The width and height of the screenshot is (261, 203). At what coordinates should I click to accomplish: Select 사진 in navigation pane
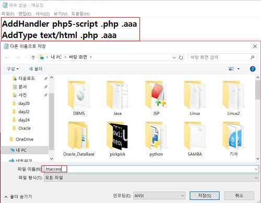point(22,95)
